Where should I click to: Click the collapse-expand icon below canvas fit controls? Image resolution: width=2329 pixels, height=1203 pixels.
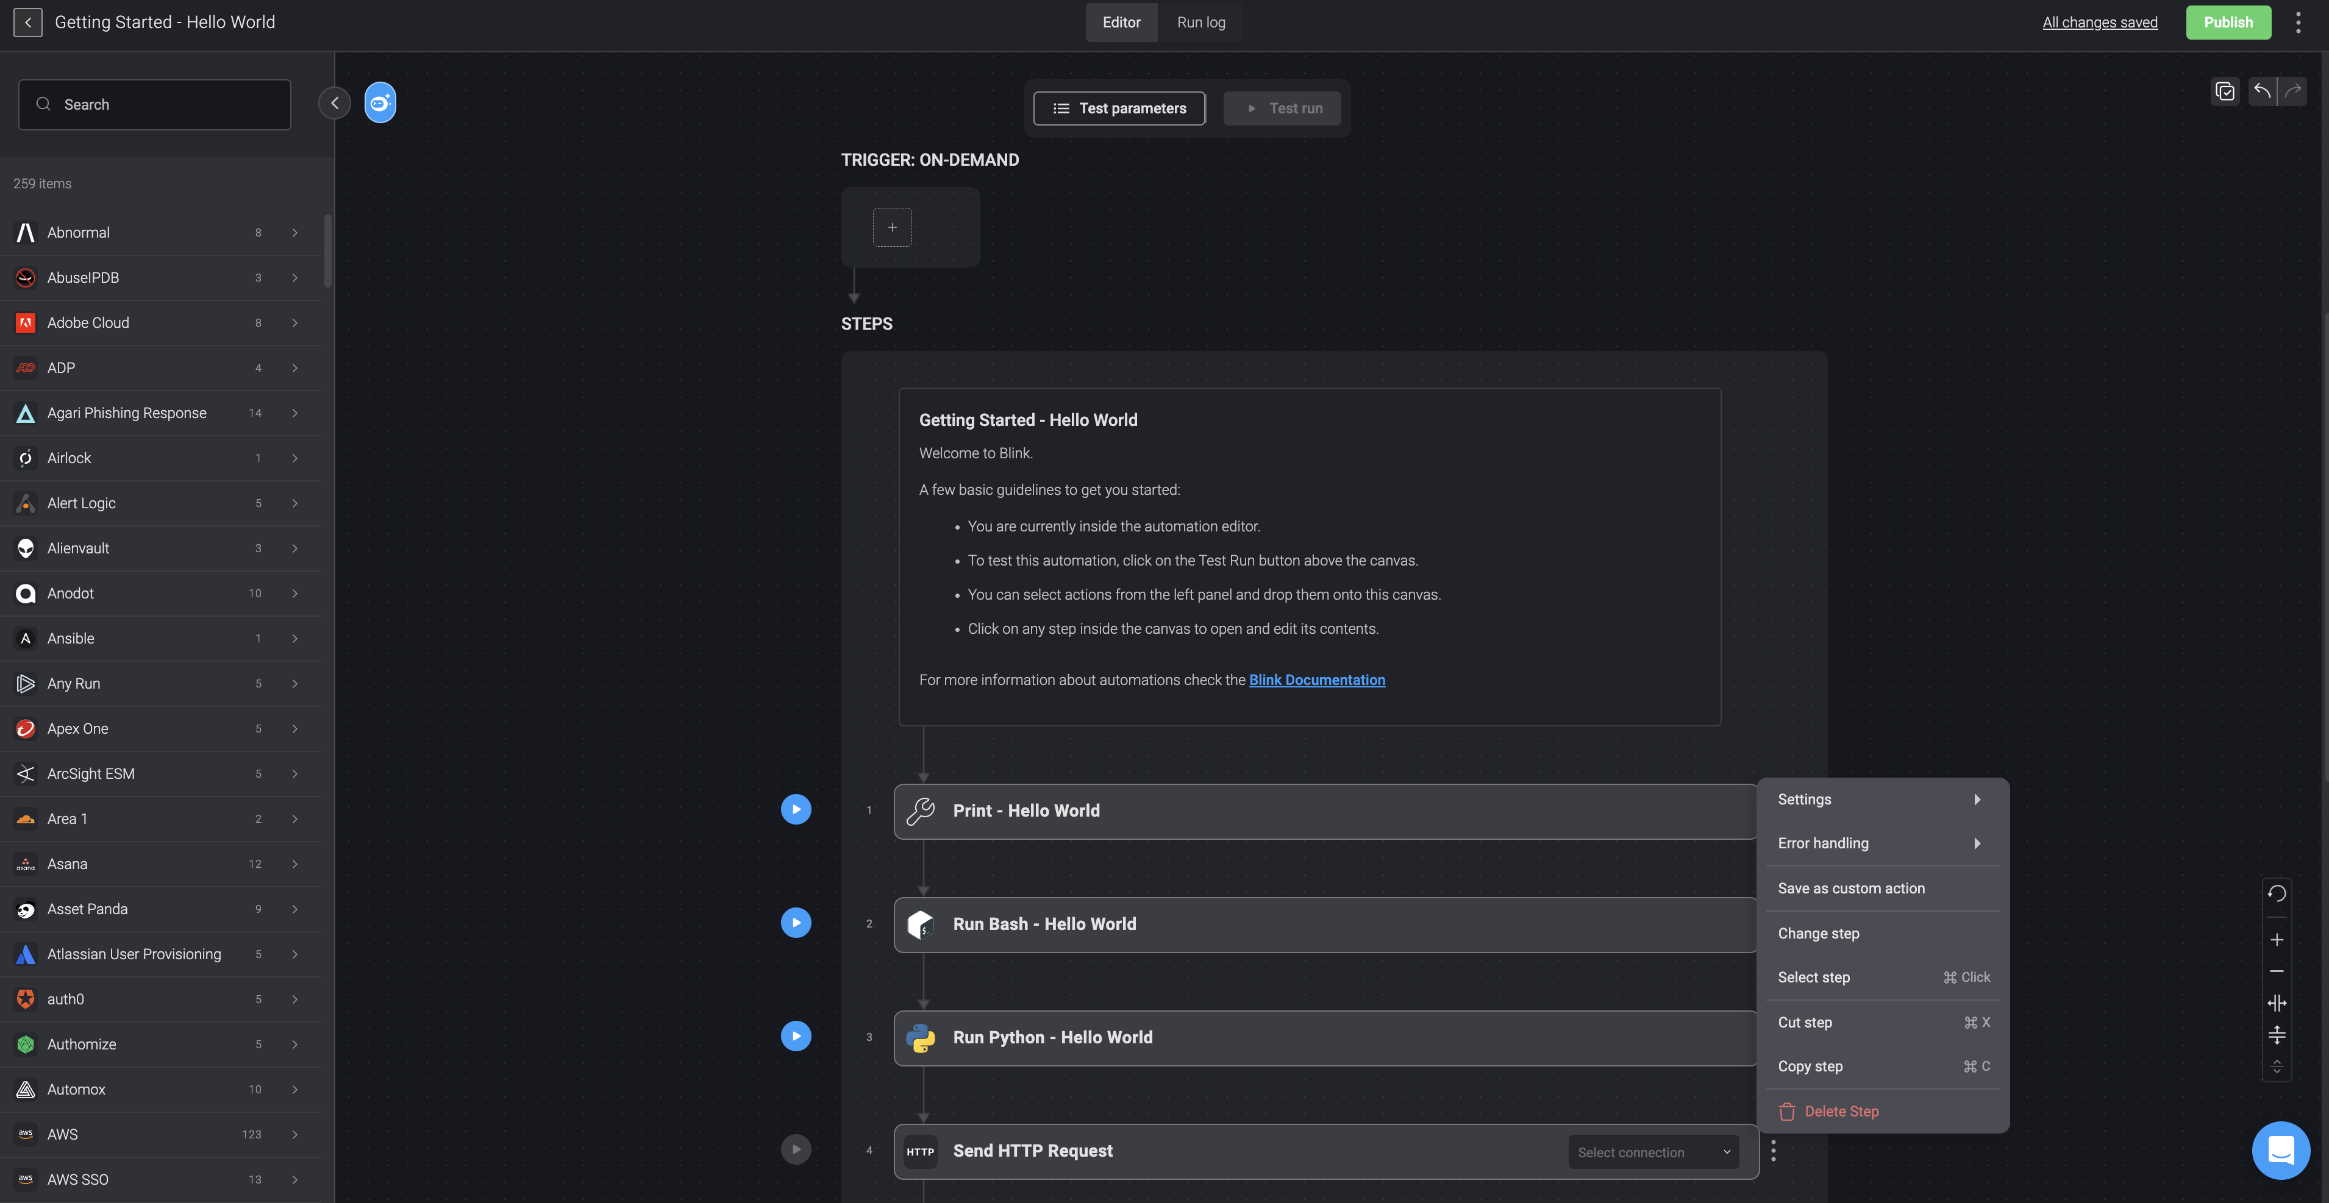click(x=2277, y=1066)
